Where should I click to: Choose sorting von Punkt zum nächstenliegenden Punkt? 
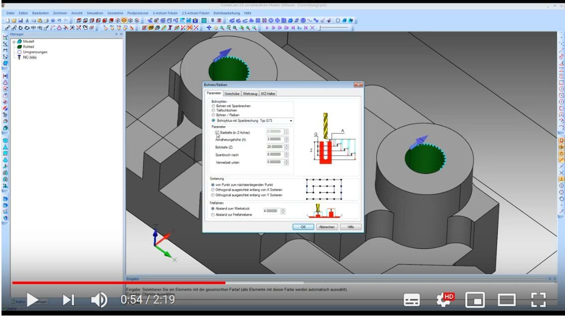point(212,184)
